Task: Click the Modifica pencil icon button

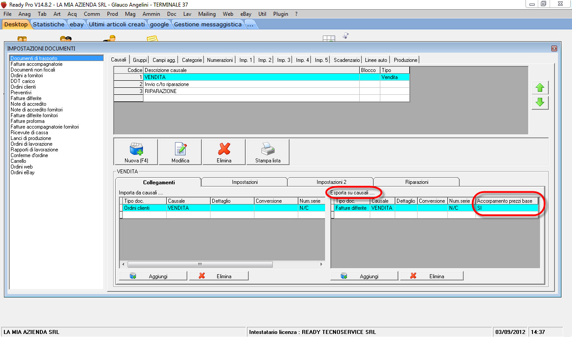Action: 180,152
